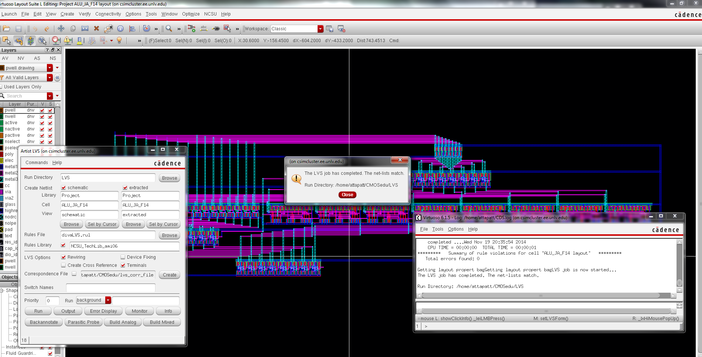Click the eye visibility icon beside Workspace
Image resolution: width=702 pixels, height=357 pixels.
click(341, 29)
